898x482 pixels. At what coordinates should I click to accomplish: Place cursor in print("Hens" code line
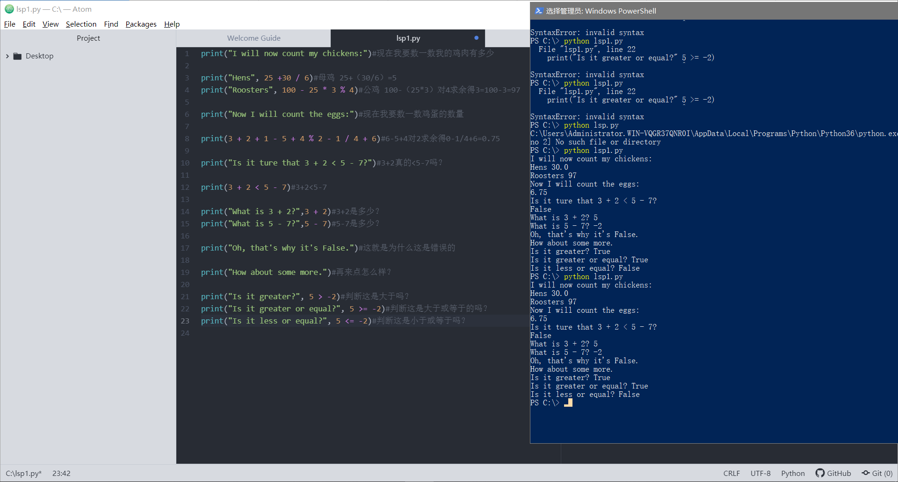[298, 78]
